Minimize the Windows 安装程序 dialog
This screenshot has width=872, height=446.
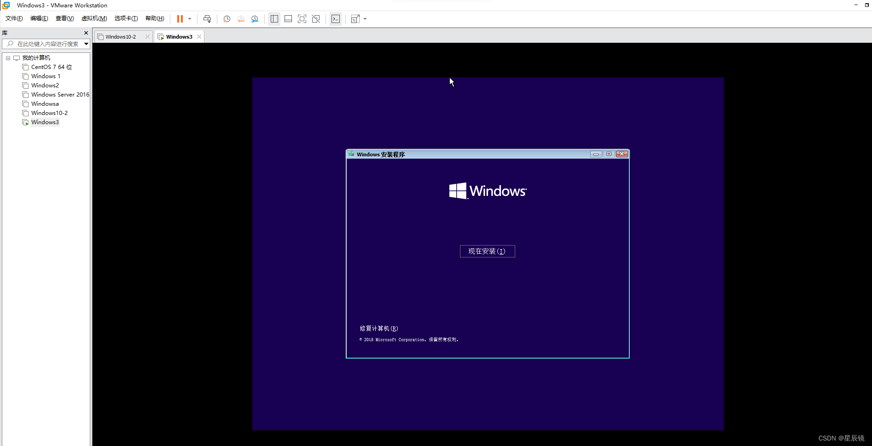tap(596, 154)
